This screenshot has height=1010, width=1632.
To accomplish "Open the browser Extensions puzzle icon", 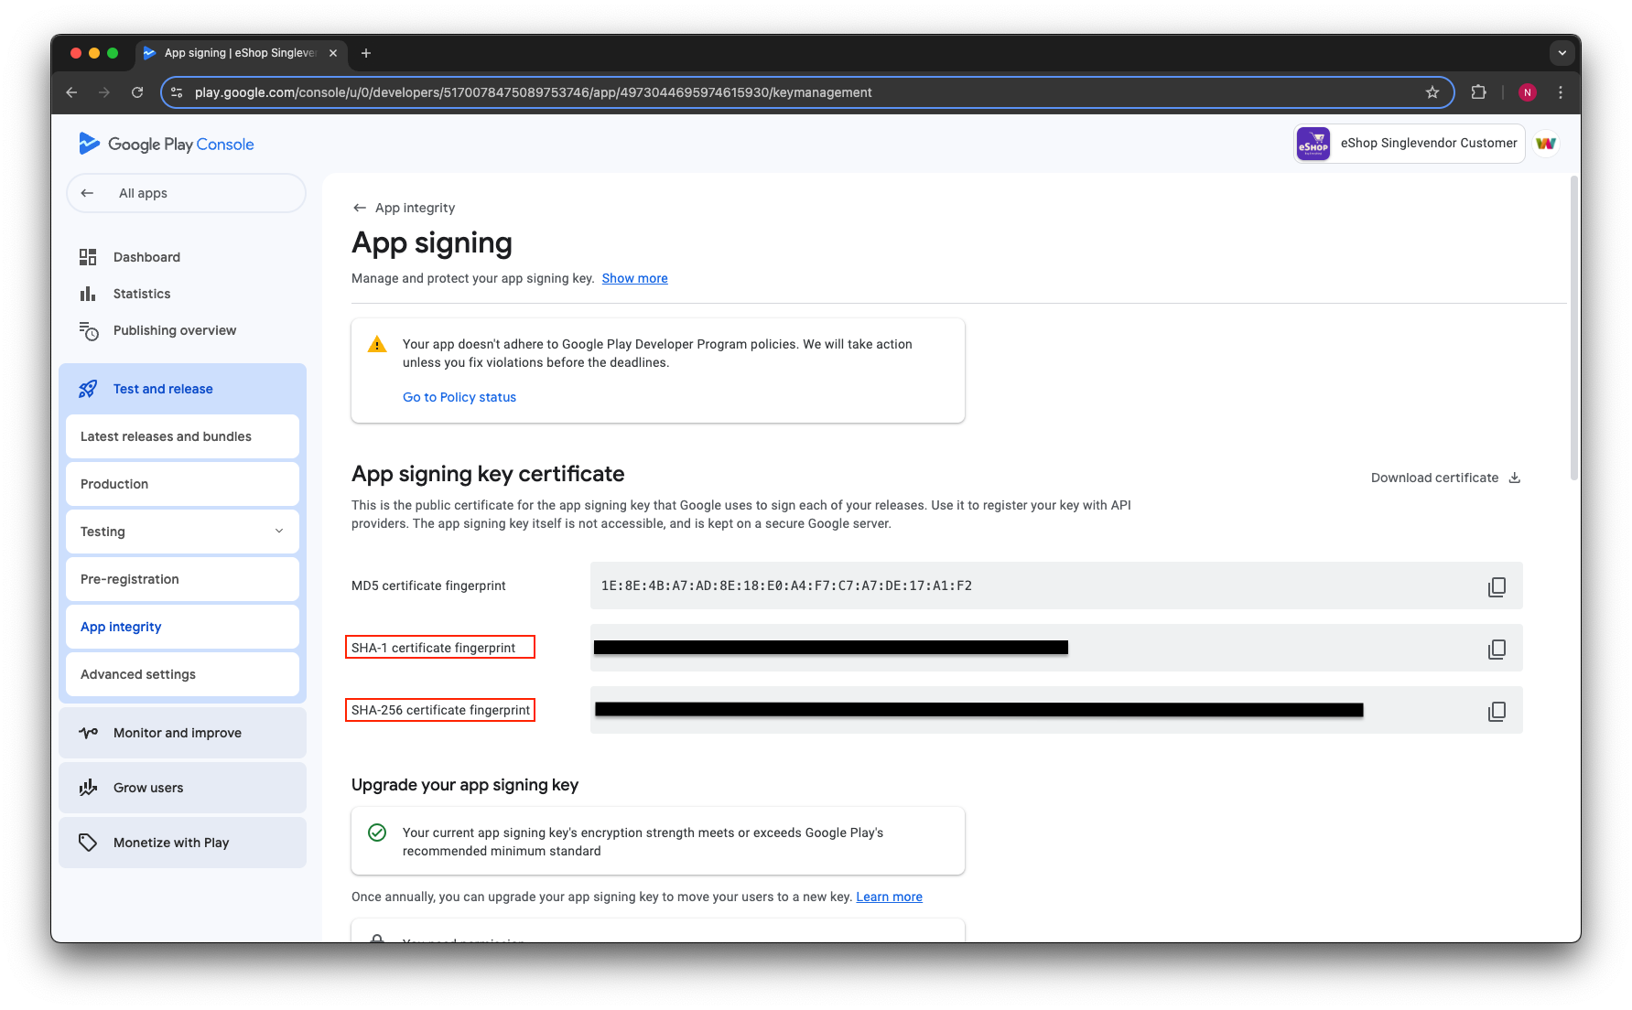I will [1478, 92].
